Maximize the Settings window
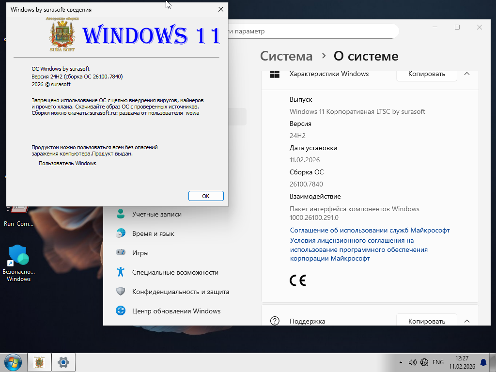 tap(457, 27)
